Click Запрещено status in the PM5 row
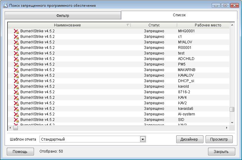 tap(154, 64)
